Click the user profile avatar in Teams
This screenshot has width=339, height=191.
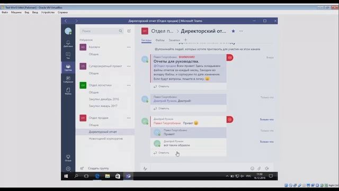tap(68, 31)
